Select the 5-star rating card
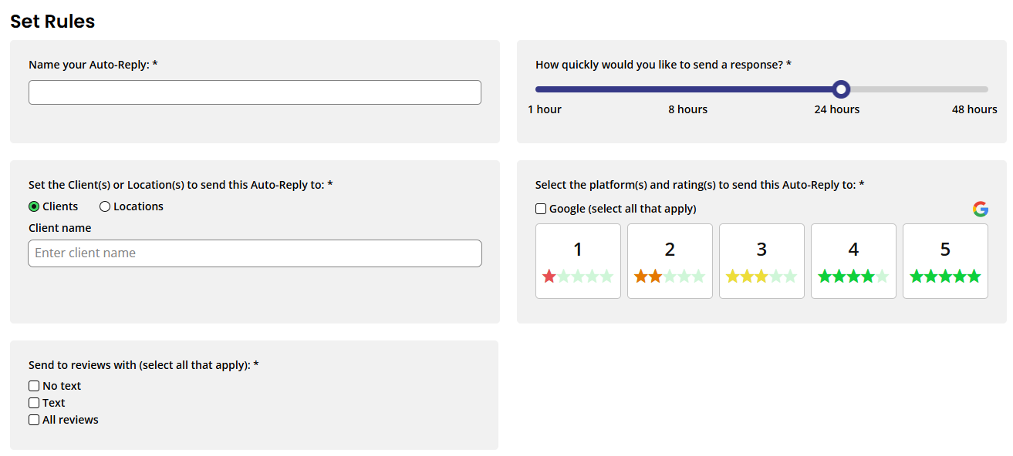Viewport: 1013px width, 456px height. (945, 261)
